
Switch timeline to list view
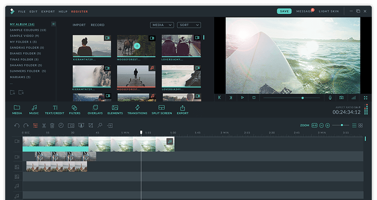pyautogui.click(x=354, y=126)
